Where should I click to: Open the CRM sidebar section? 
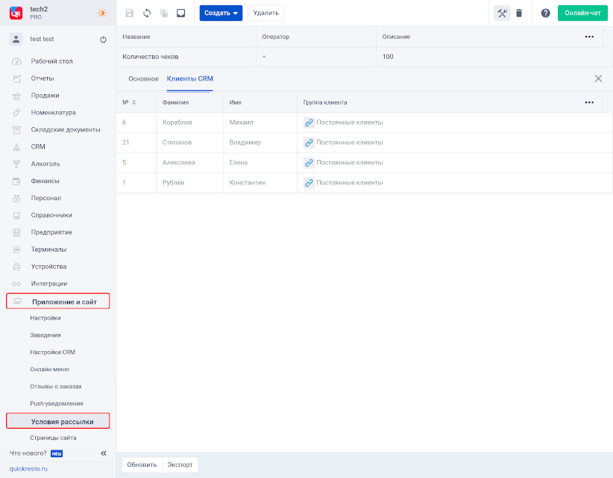[38, 147]
